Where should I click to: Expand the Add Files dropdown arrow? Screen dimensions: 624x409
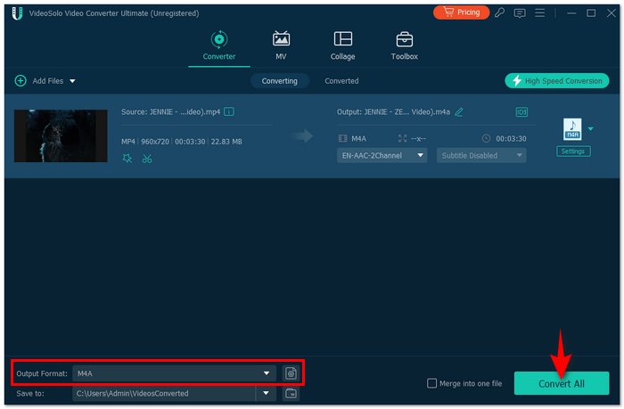[72, 81]
